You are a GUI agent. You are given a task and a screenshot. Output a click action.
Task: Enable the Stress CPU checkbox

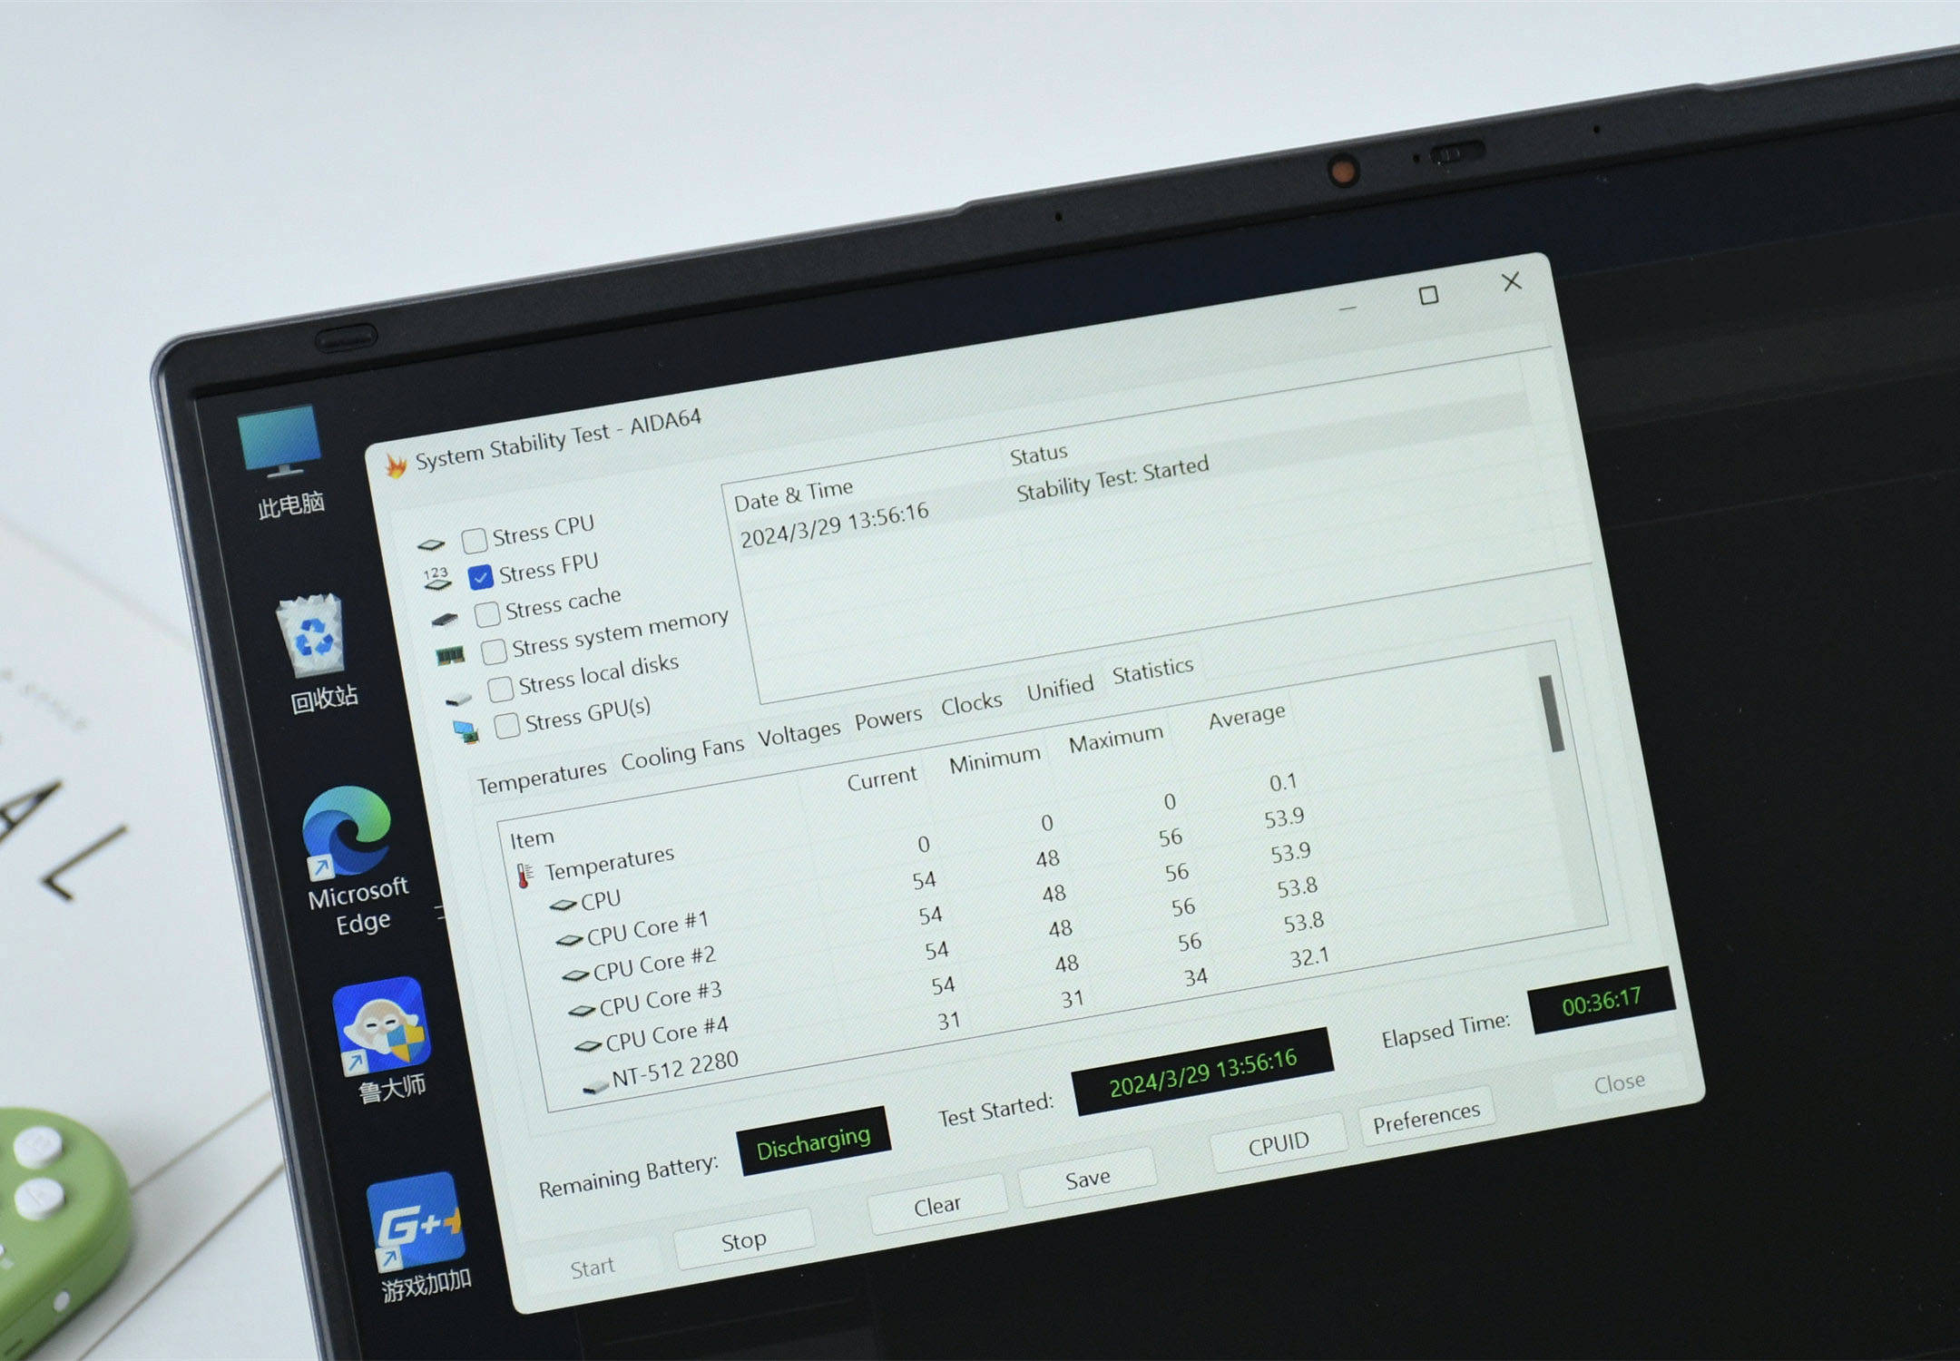(474, 541)
